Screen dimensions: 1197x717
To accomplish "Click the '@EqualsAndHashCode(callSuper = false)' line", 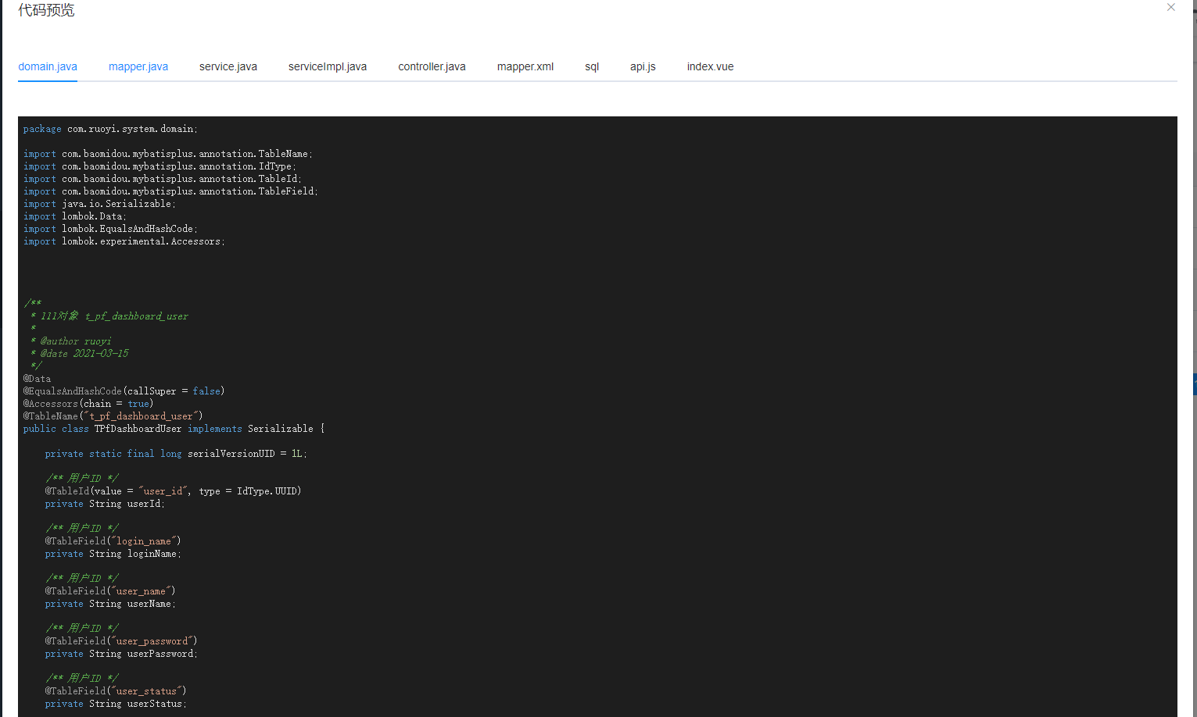I will (124, 391).
